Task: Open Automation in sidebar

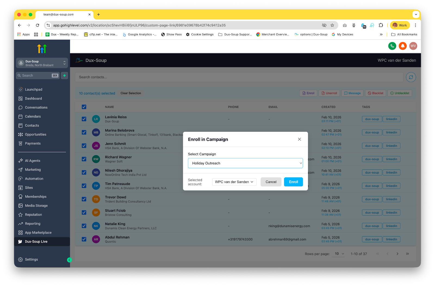Action: (x=34, y=179)
